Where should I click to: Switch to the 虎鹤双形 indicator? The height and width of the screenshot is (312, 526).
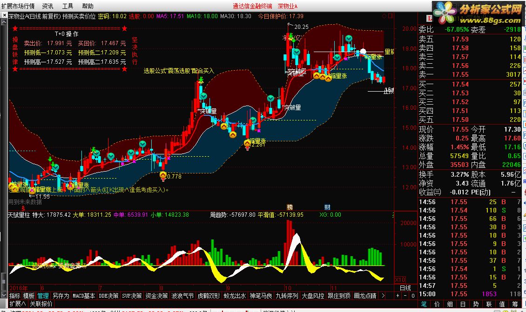point(209,296)
